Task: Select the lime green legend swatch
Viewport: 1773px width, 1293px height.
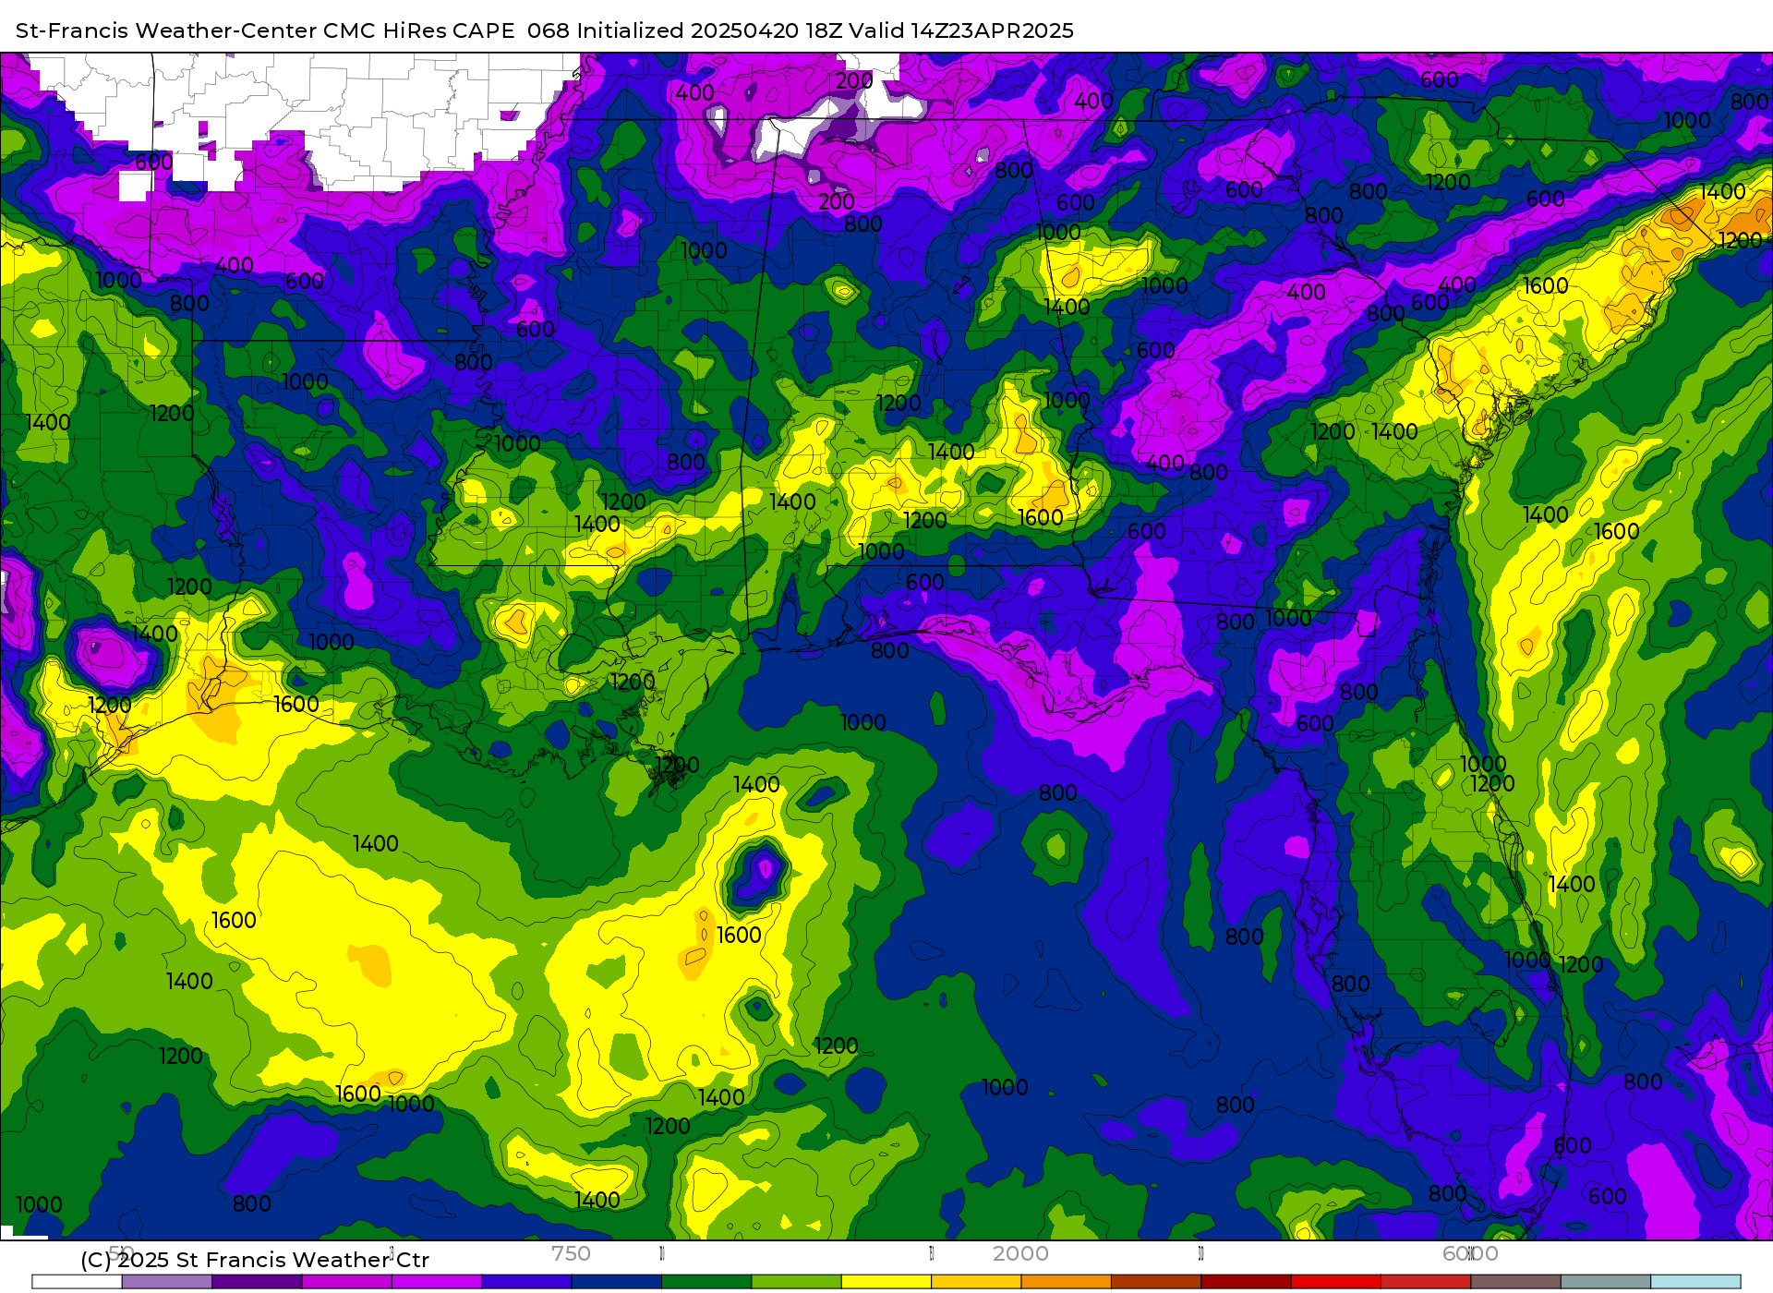Action: [x=796, y=1282]
